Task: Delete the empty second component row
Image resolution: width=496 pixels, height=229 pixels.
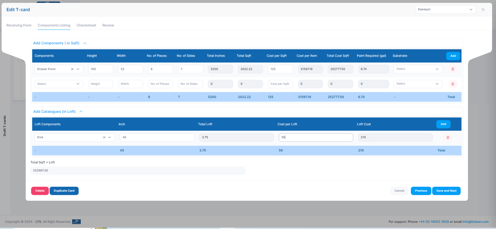Action: point(452,84)
